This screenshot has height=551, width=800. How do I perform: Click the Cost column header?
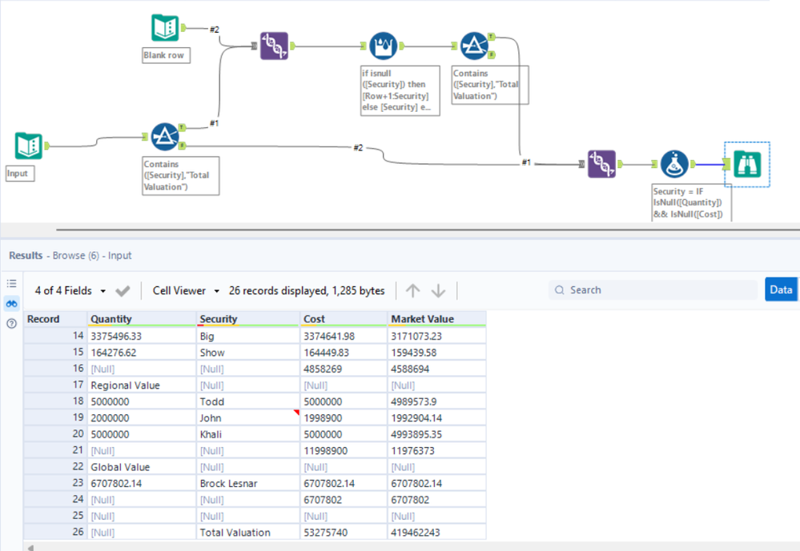(x=344, y=319)
